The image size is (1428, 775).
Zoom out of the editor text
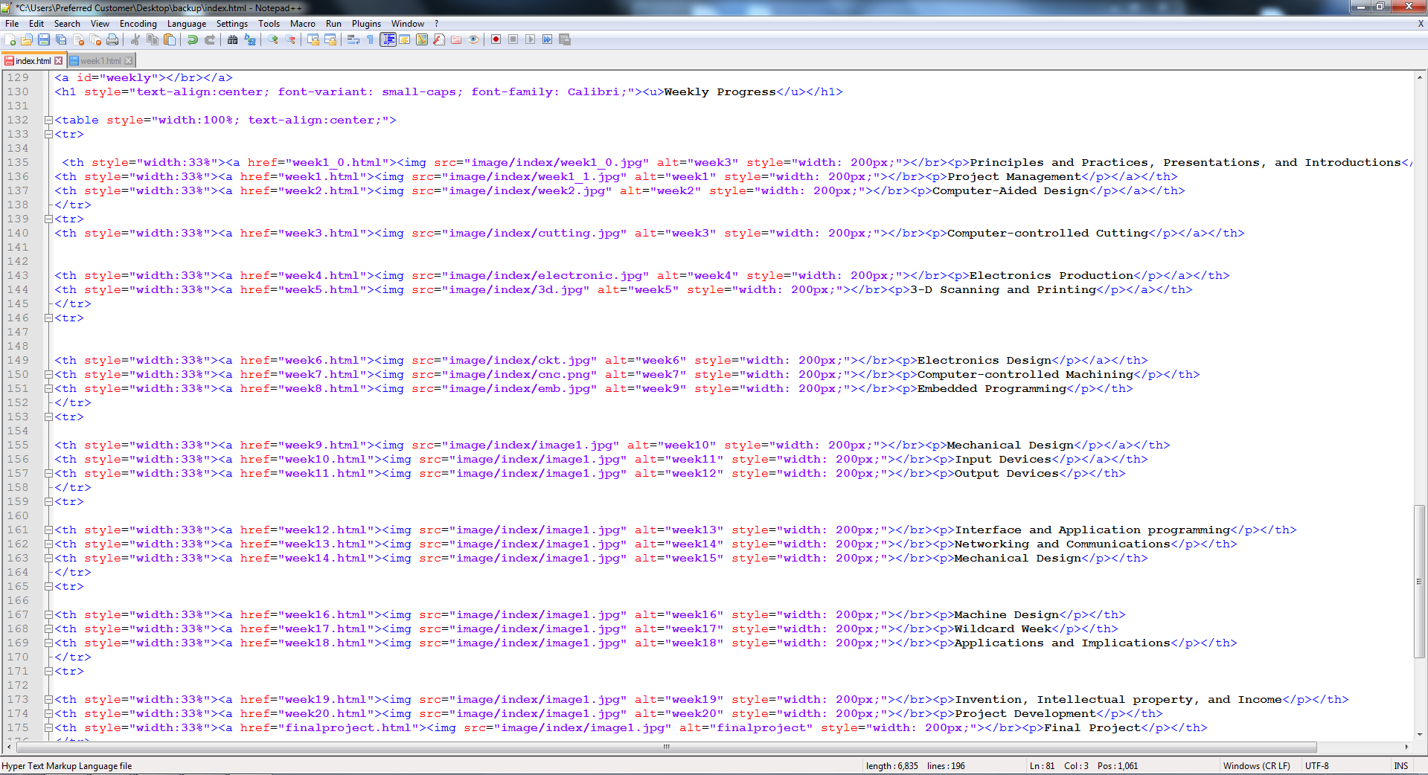tap(290, 39)
